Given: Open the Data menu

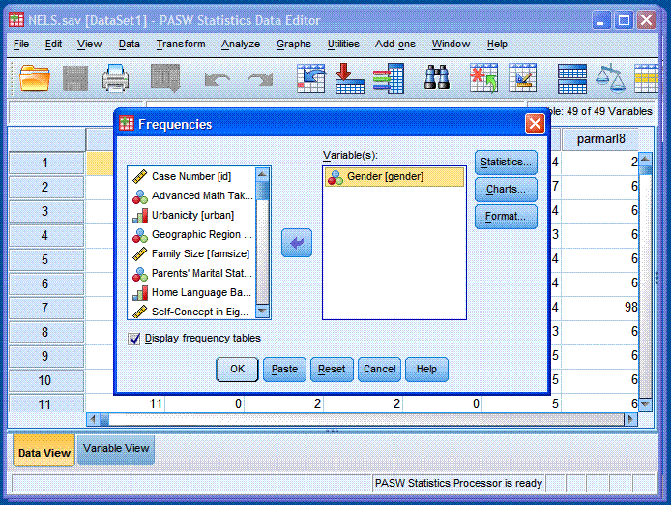Looking at the screenshot, I should click(130, 45).
